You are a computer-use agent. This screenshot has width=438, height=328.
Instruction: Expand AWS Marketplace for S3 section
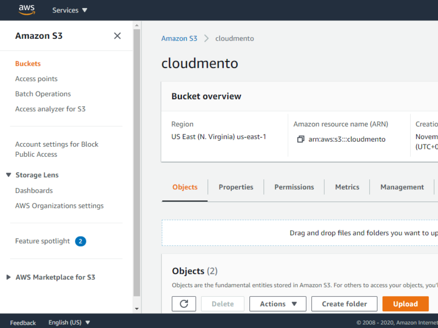(9, 277)
